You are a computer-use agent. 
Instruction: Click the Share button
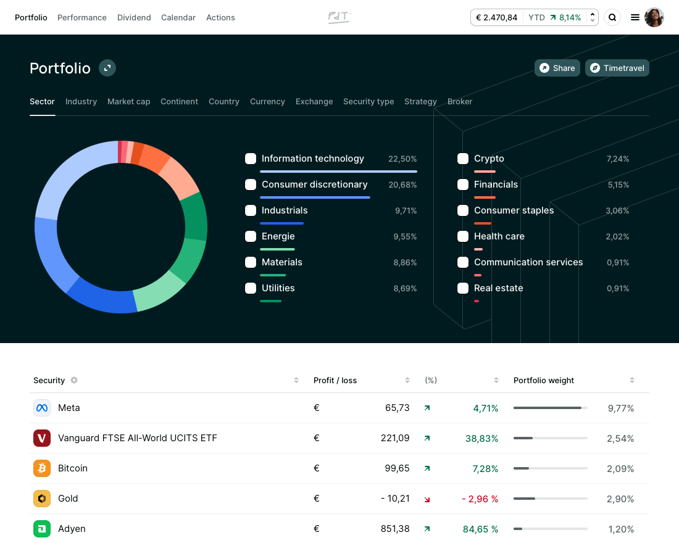(557, 68)
